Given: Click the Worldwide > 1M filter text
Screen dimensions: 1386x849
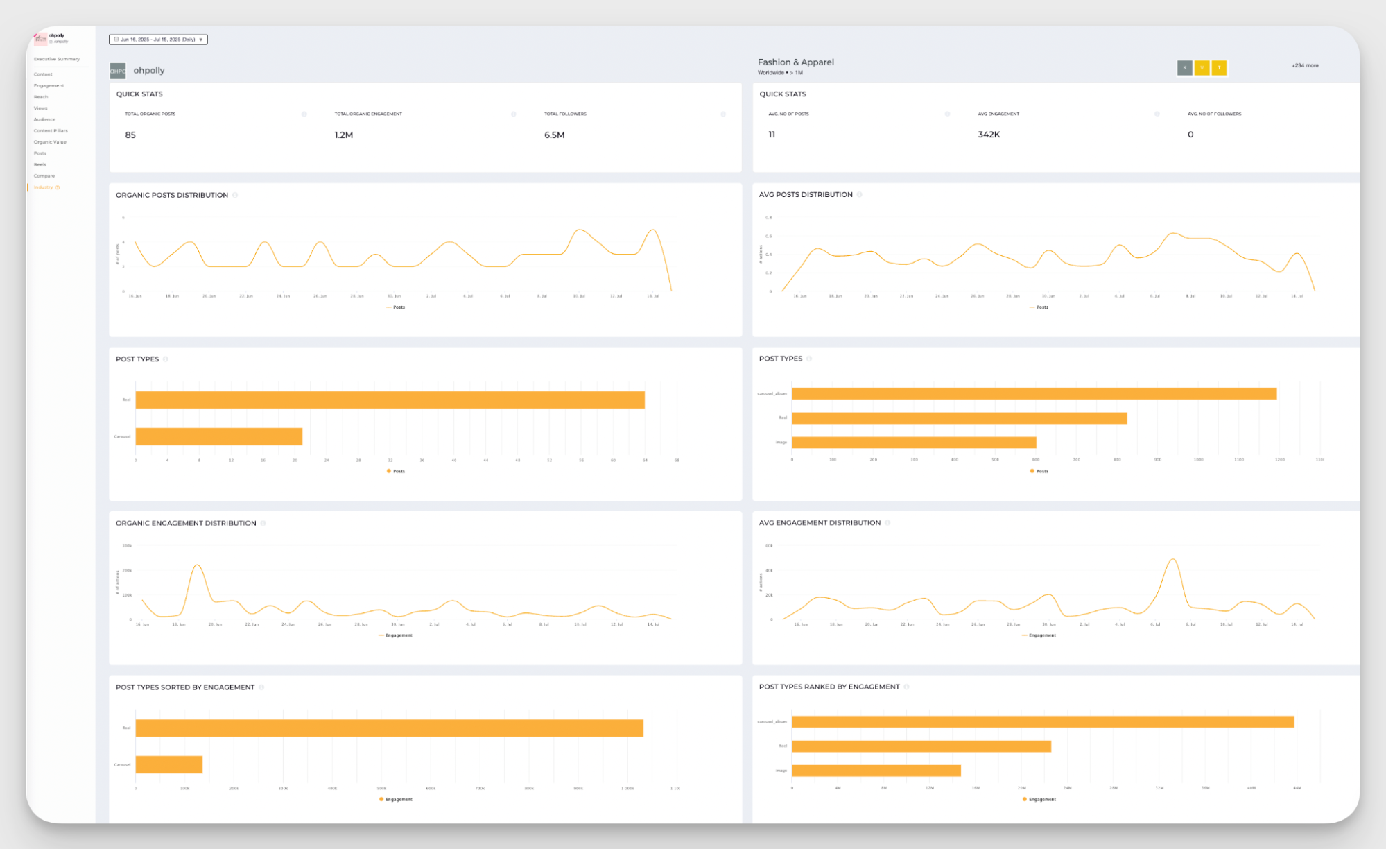Looking at the screenshot, I should tap(780, 73).
